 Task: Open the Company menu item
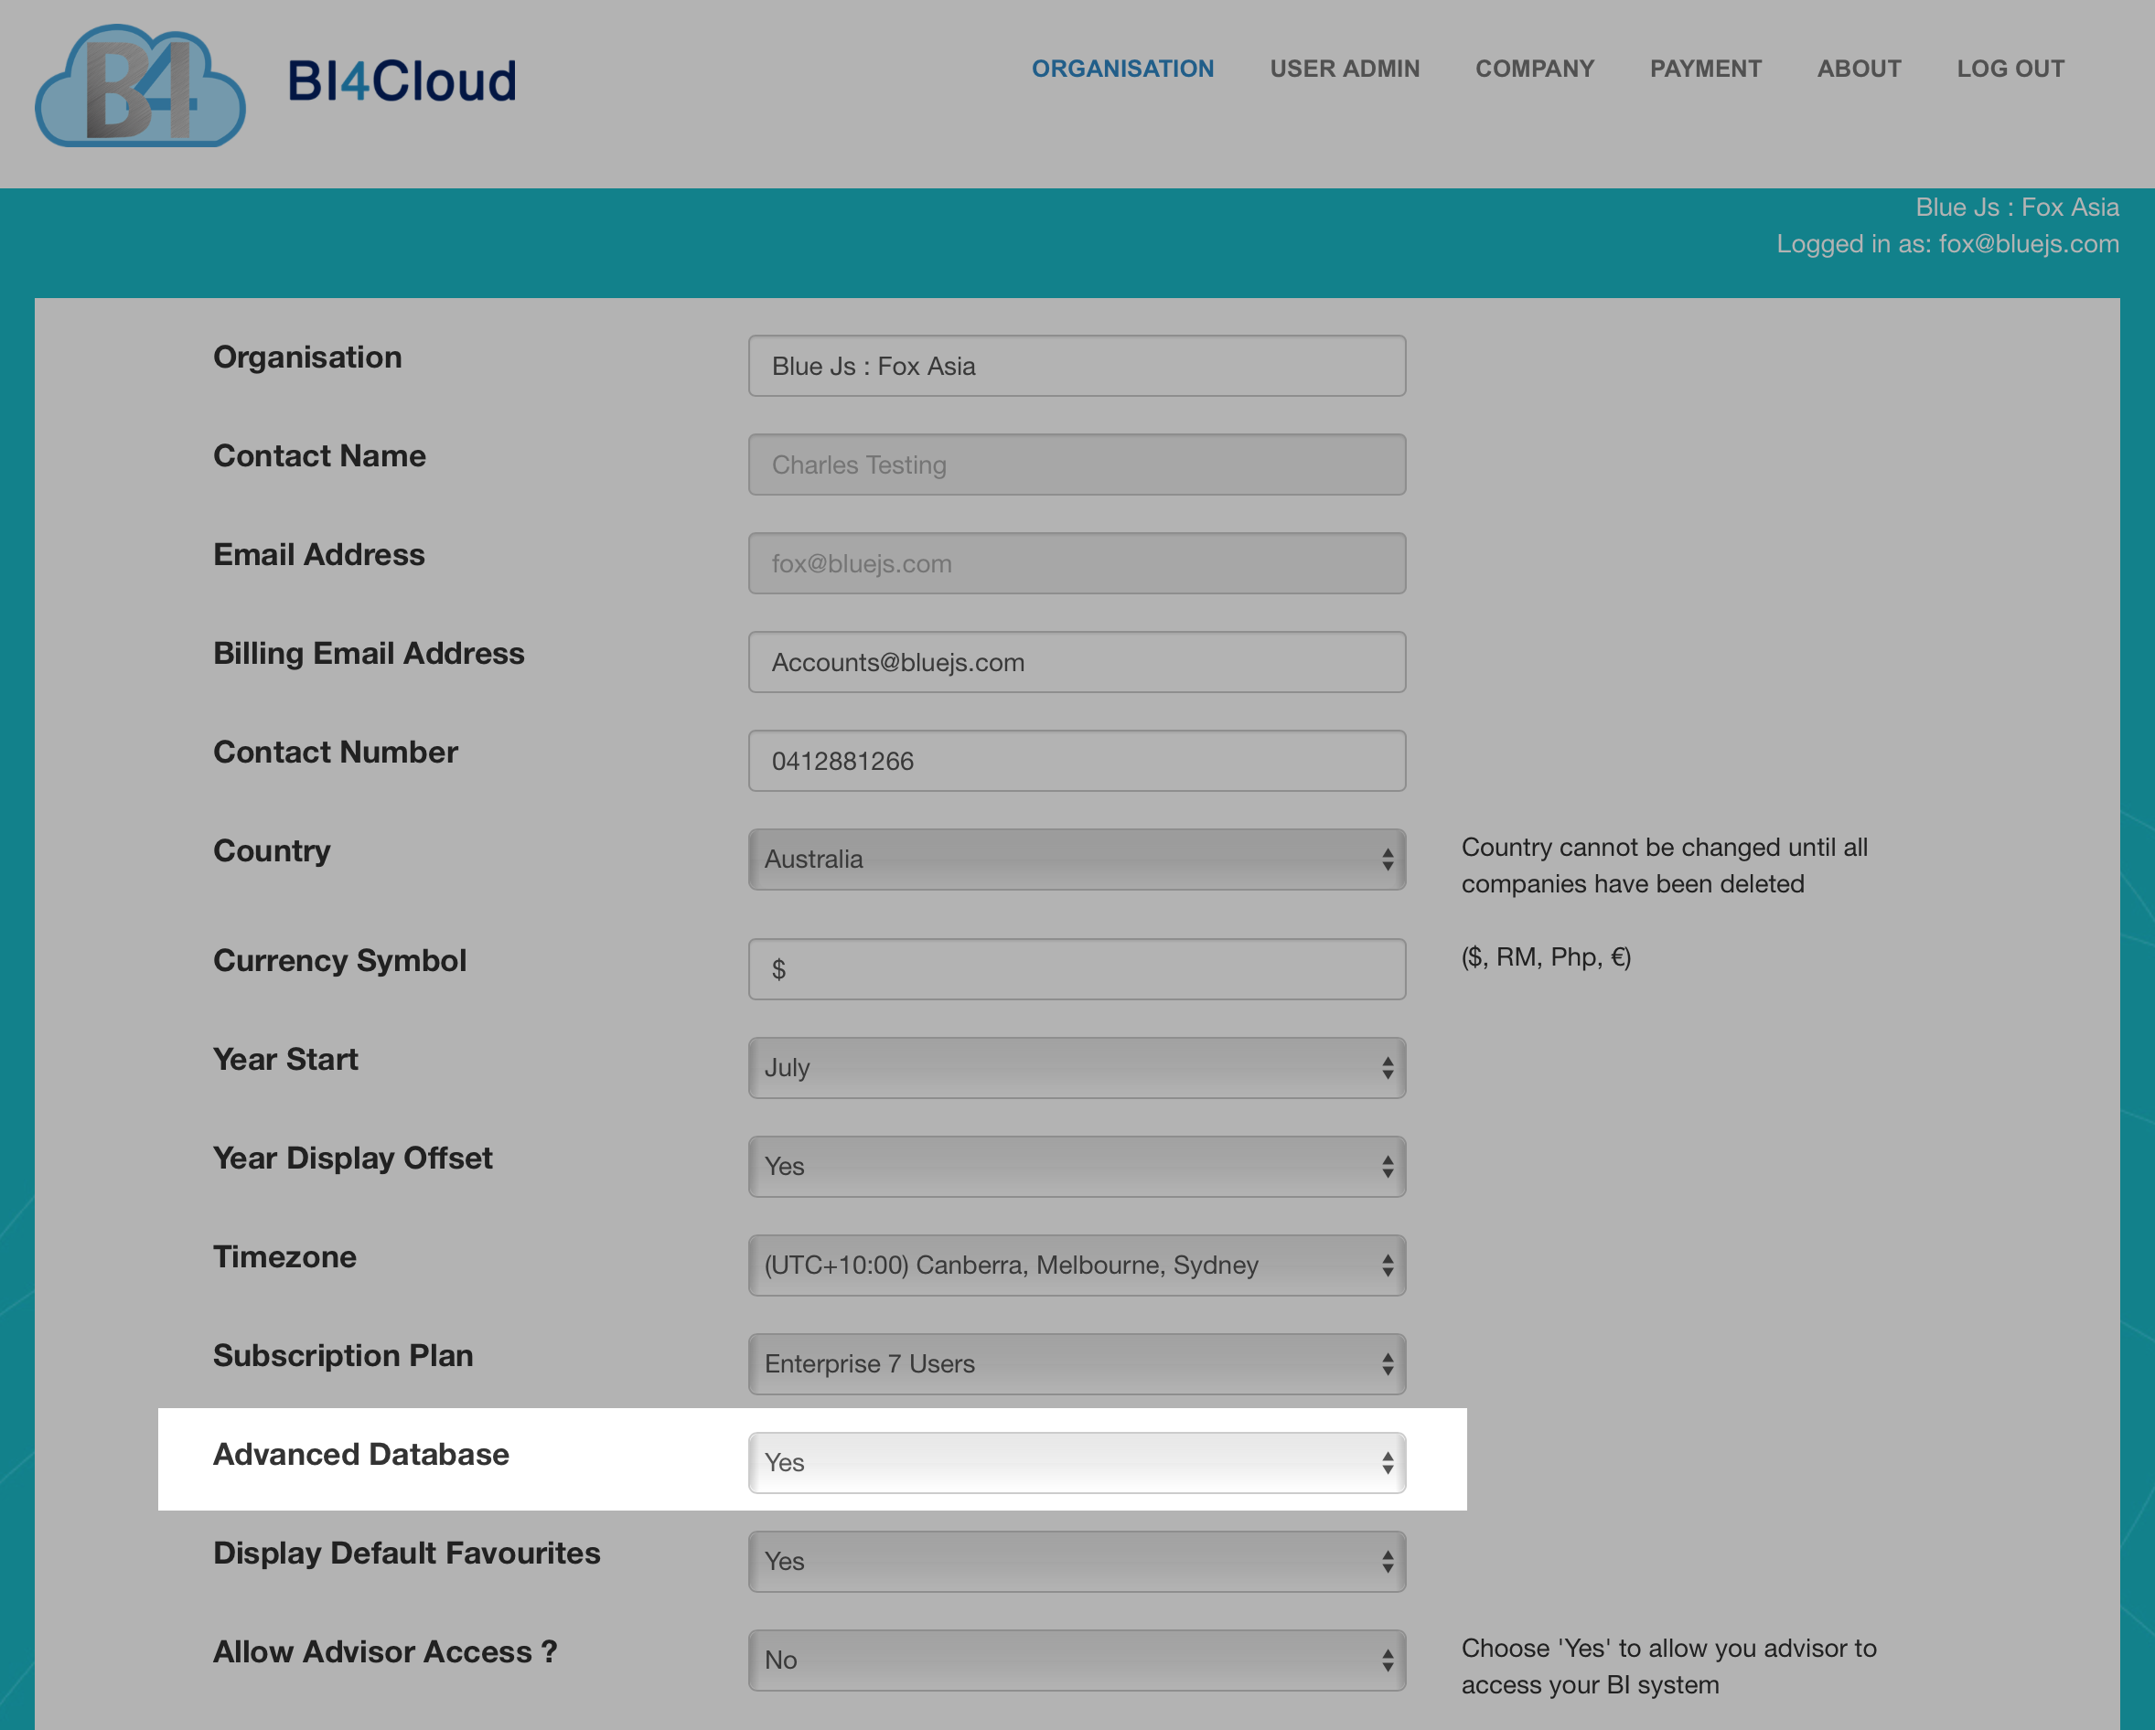tap(1534, 69)
